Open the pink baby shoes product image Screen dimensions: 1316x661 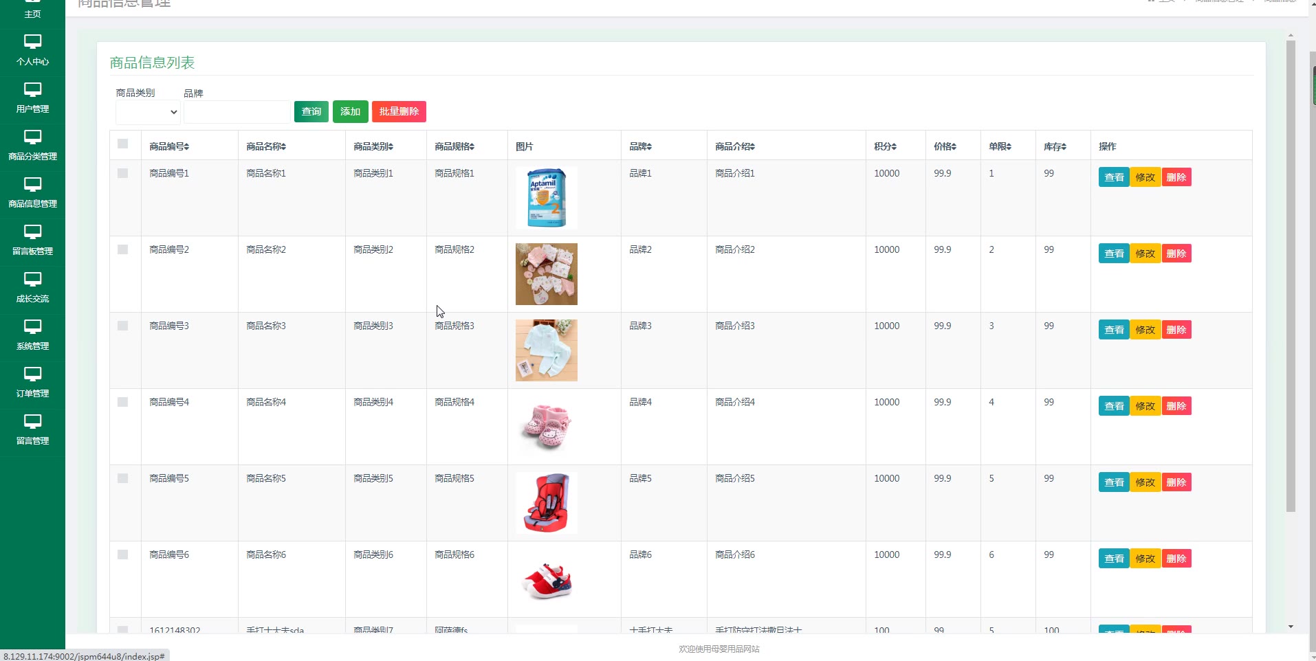547,427
